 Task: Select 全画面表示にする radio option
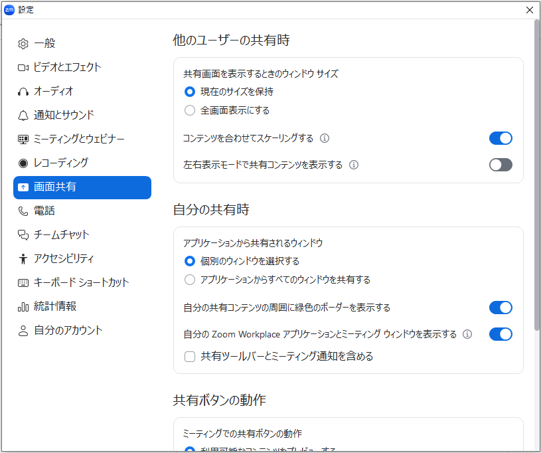tap(190, 110)
